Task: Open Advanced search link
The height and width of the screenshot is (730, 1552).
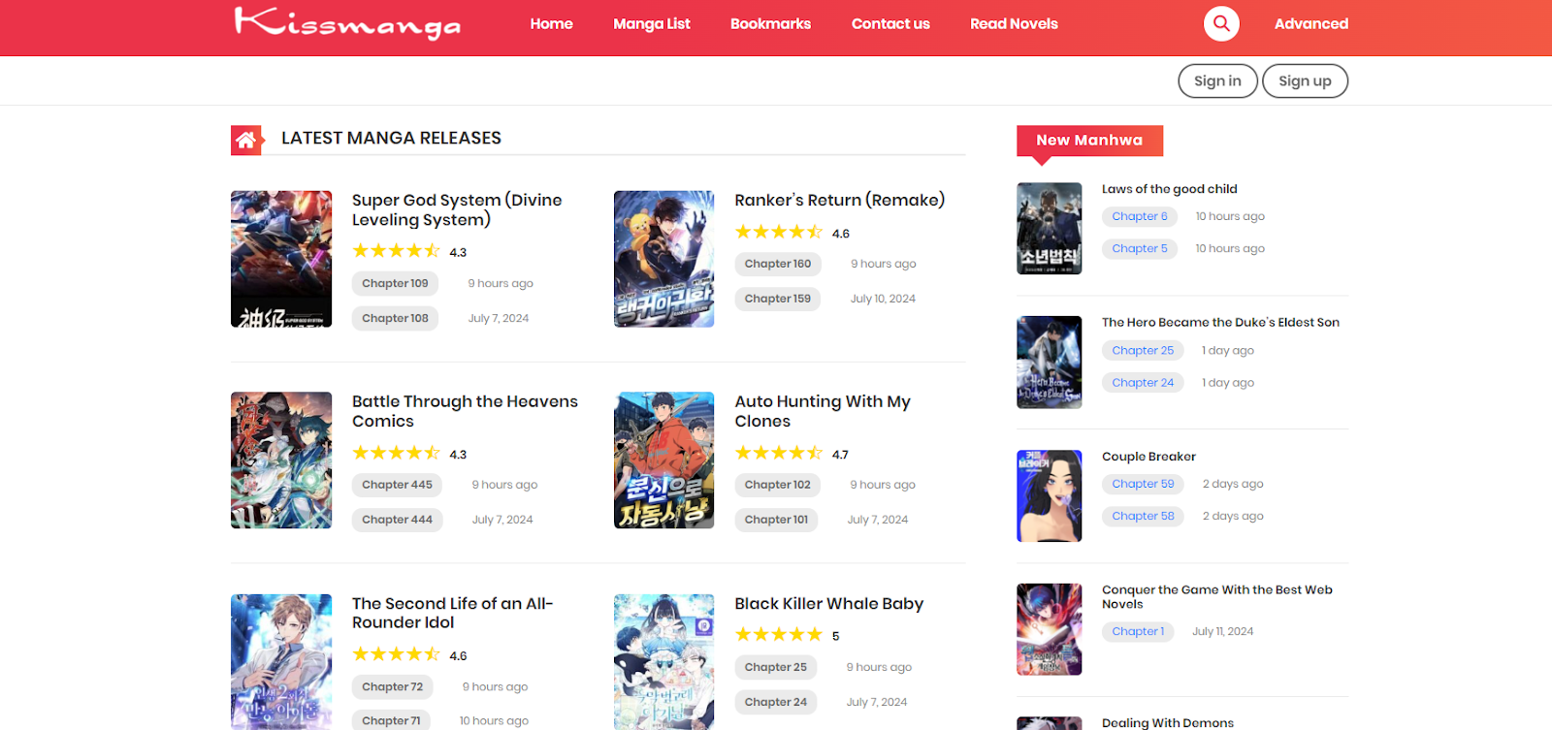Action: [x=1310, y=23]
